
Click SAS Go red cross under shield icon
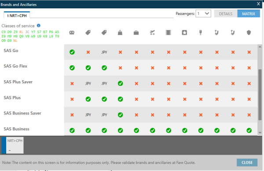pyautogui.click(x=249, y=52)
